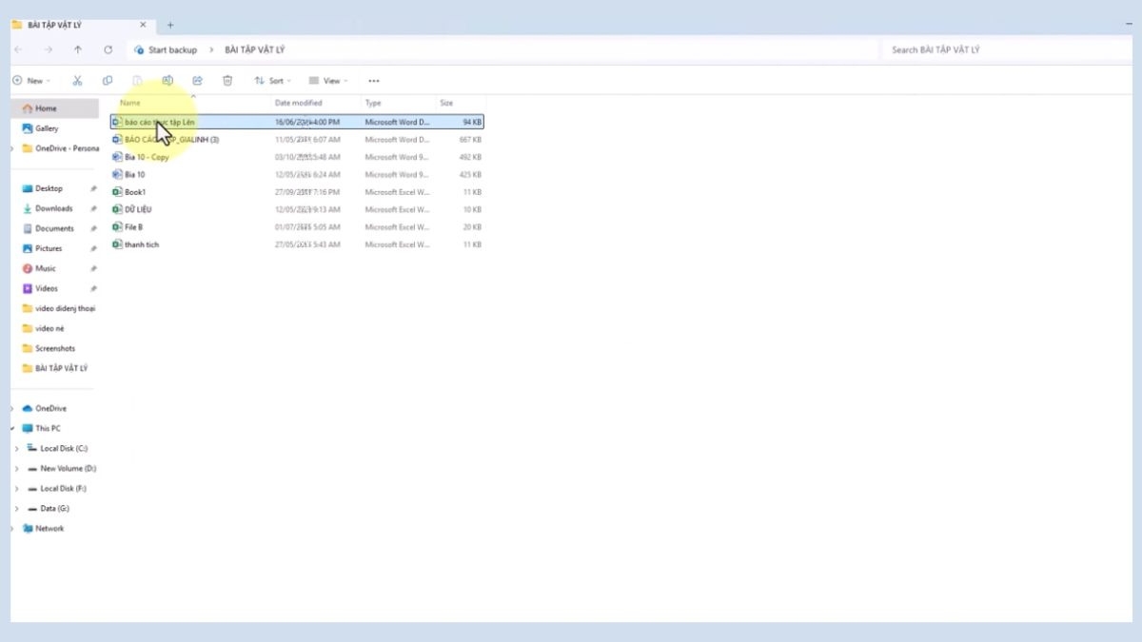
Task: Open Desktop in quick access
Action: (49, 188)
